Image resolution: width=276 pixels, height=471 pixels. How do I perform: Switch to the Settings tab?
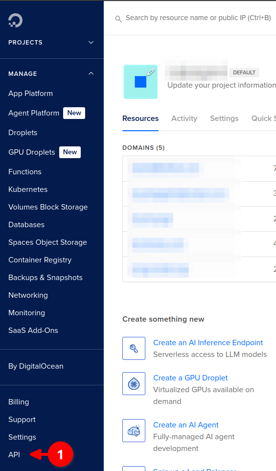(x=224, y=118)
